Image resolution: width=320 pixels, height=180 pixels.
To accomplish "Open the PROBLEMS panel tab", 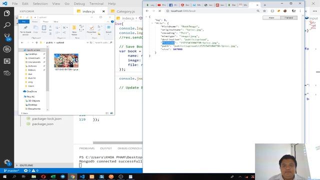I will coord(86,148).
